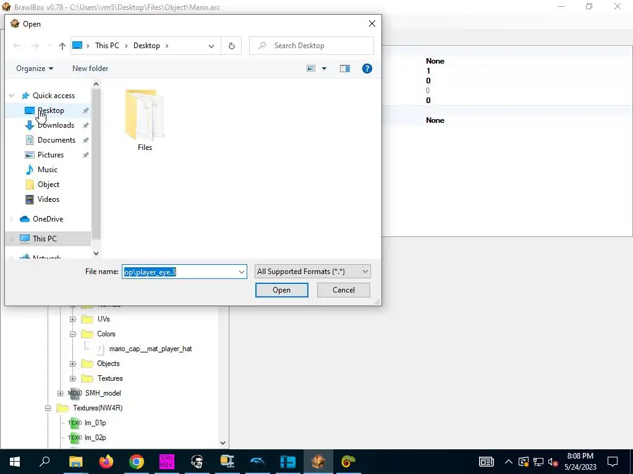
Task: Select Downloads in Quick access
Action: pos(56,125)
